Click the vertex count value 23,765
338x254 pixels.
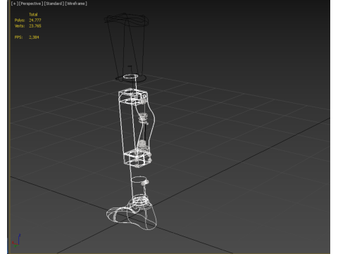click(35, 26)
